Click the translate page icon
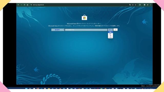The image size is (164, 92). click(130, 5)
